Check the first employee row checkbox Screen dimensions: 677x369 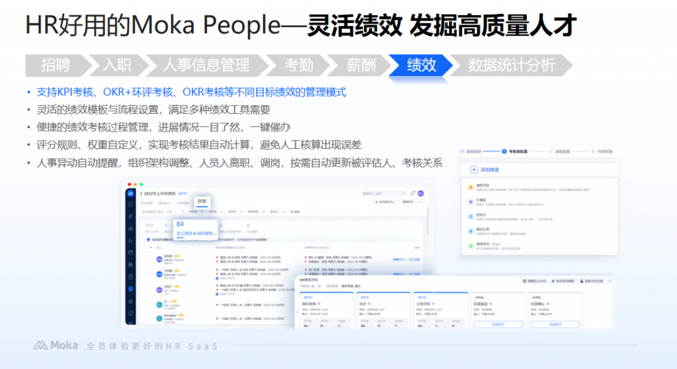(148, 259)
